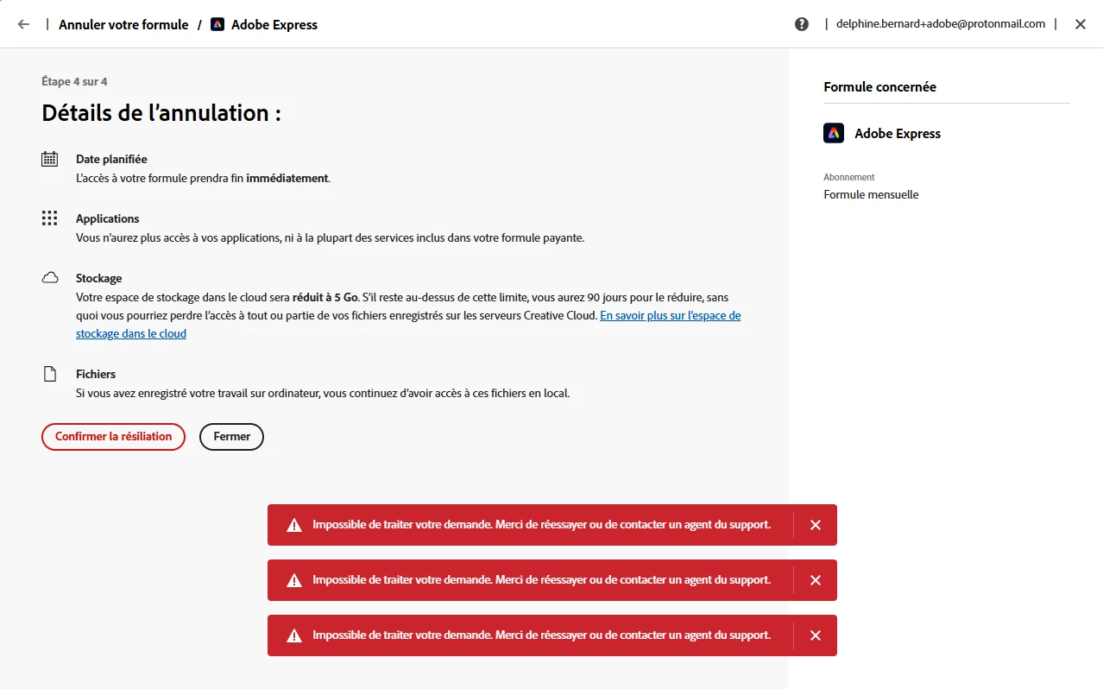This screenshot has width=1103, height=689.
Task: Open help via question mark icon
Action: [x=802, y=24]
